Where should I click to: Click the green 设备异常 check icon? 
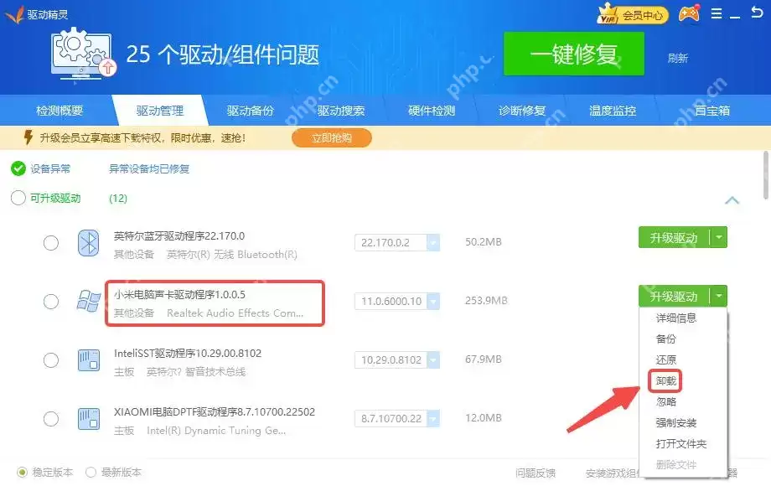pos(18,168)
